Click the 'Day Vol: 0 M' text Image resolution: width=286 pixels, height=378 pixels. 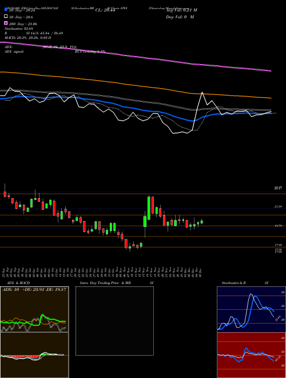coord(180,17)
